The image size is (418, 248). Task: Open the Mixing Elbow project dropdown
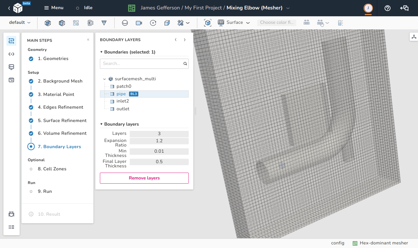(288, 8)
